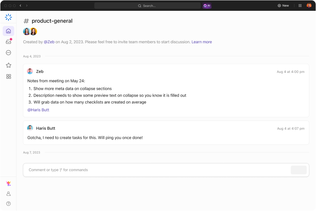Screen dimensions: 316x211
Task: Open the chat bubble sidebar icon
Action: (8, 53)
